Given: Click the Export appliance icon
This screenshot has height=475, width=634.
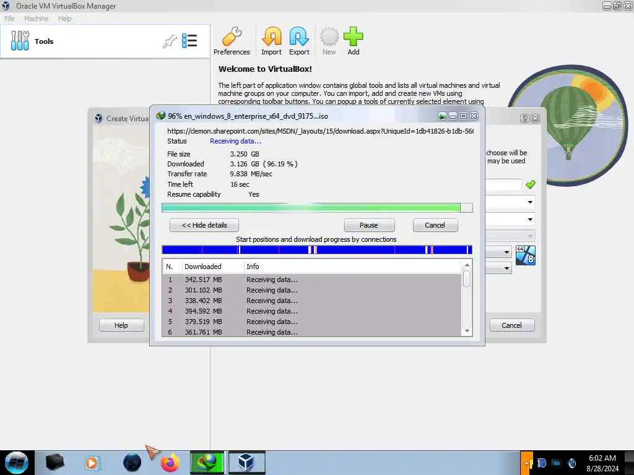Looking at the screenshot, I should pyautogui.click(x=299, y=41).
